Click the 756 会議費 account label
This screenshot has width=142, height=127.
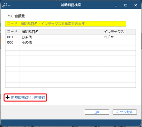[x=16, y=16]
